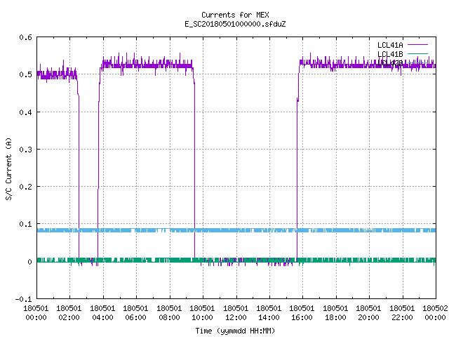
Task: Click the 180501 04:00 x-axis tick label
Action: click(102, 313)
